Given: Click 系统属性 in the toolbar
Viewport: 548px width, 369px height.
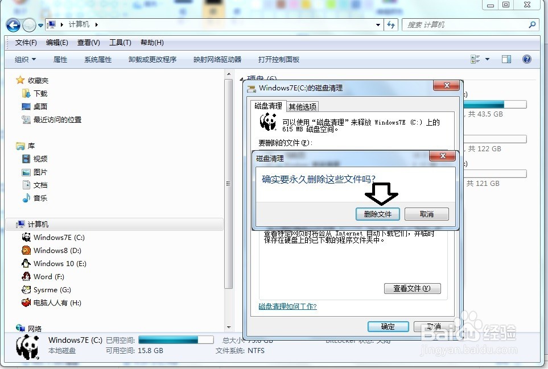Looking at the screenshot, I should [x=98, y=60].
